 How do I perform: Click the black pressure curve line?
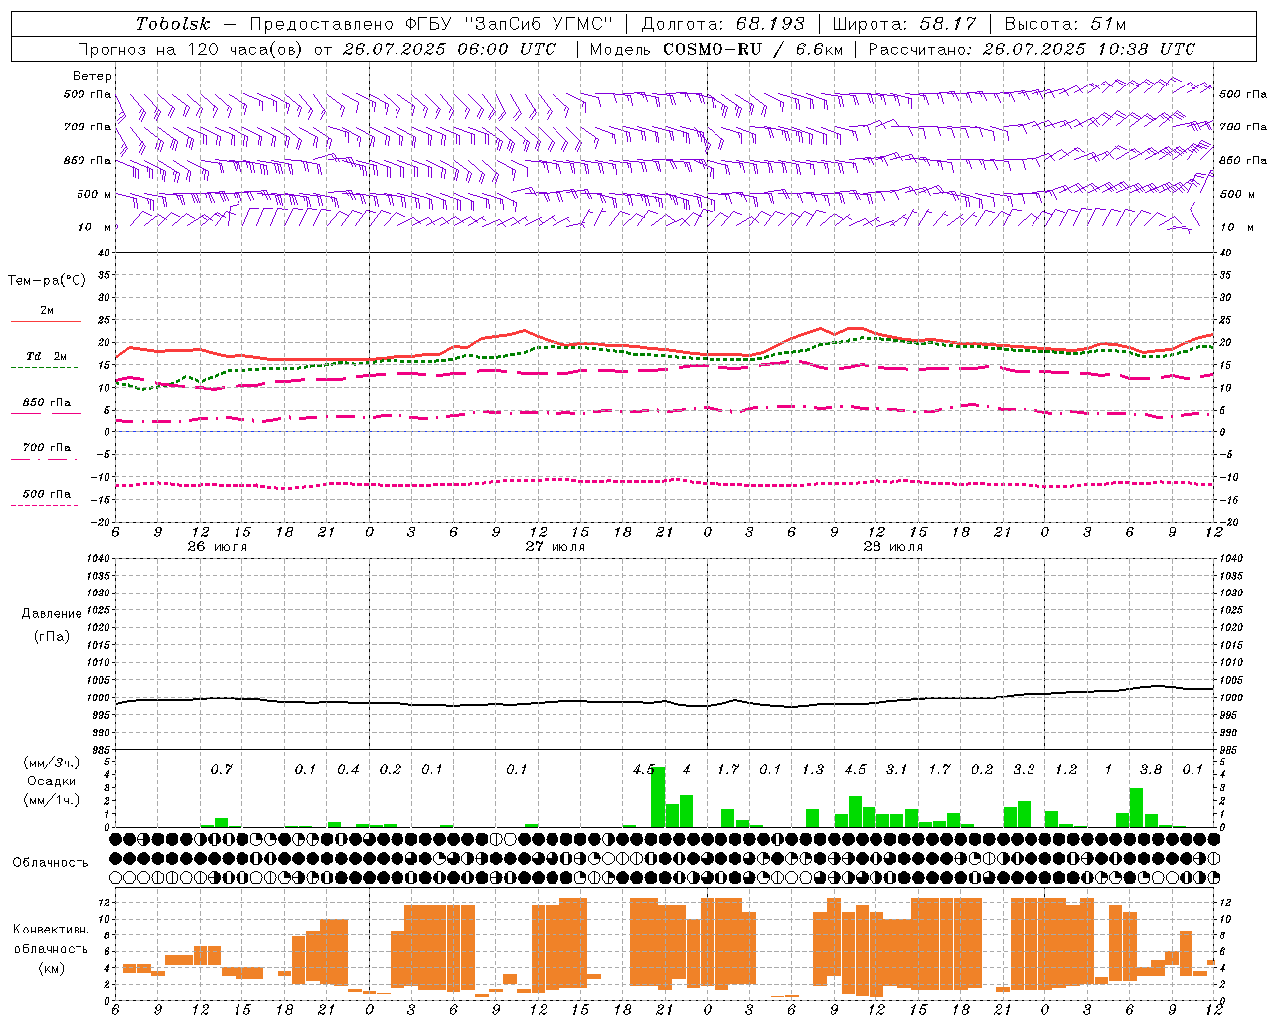pos(665,700)
